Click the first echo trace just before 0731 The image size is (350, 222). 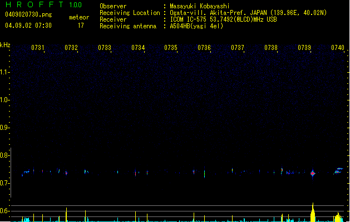(26, 173)
